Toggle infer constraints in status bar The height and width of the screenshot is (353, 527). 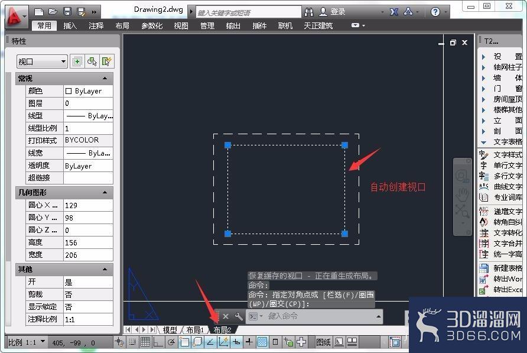(119, 342)
